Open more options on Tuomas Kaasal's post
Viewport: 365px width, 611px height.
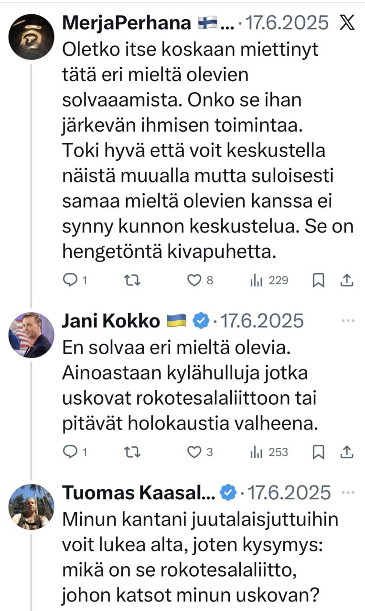coord(348,492)
